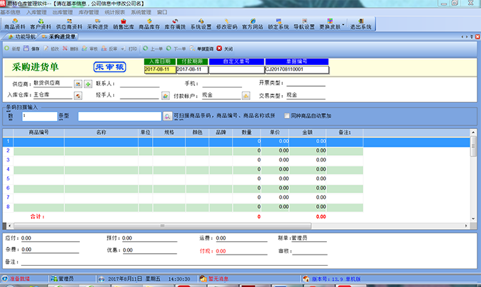Click the 采购进货 toolbar icon

(x=98, y=24)
